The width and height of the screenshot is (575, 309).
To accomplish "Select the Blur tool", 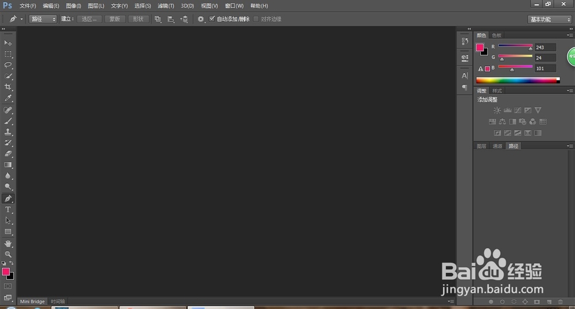I will (7, 176).
